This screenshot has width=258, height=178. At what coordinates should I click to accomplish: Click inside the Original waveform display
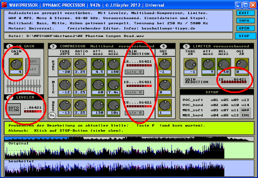click(x=129, y=151)
